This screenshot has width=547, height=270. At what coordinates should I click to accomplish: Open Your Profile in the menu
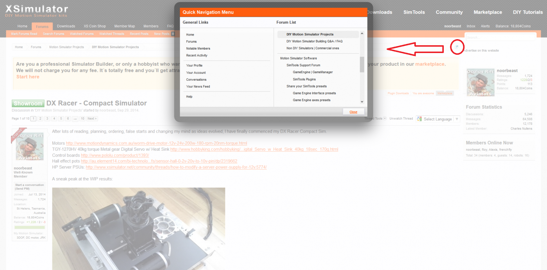pyautogui.click(x=194, y=65)
